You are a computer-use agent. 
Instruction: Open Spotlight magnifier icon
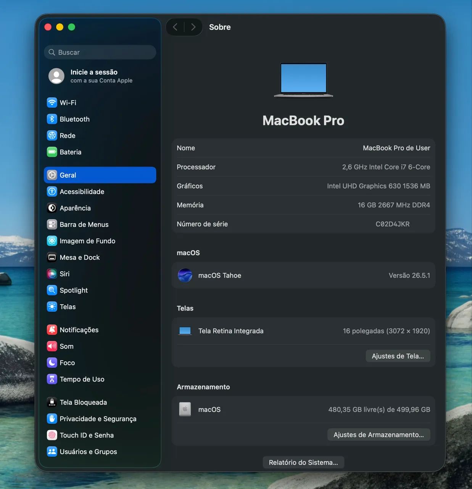point(52,290)
